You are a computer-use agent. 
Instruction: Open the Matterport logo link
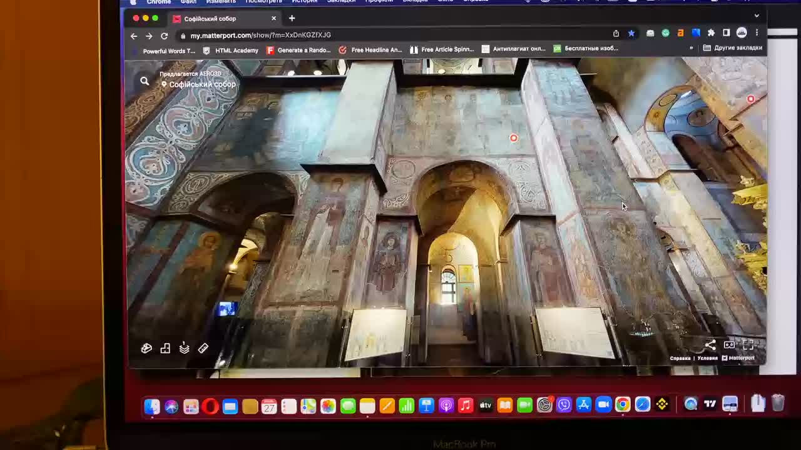point(738,358)
